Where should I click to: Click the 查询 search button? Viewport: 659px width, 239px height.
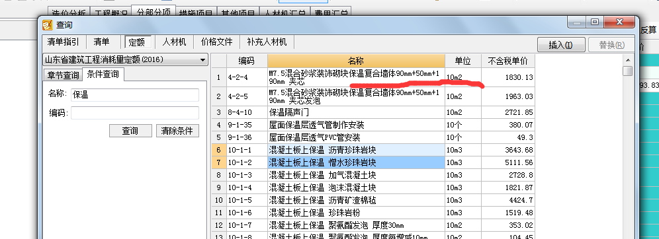coord(130,131)
